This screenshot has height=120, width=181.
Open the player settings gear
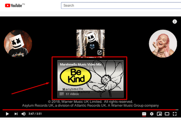click(x=152, y=114)
